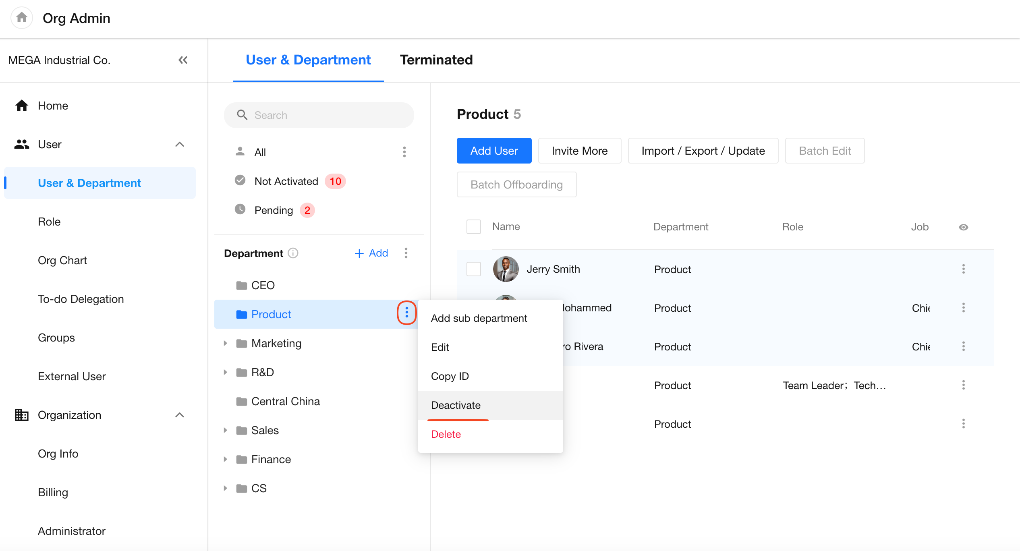Toggle column visibility eye icon
Screen dimensions: 1020x551
click(x=963, y=227)
